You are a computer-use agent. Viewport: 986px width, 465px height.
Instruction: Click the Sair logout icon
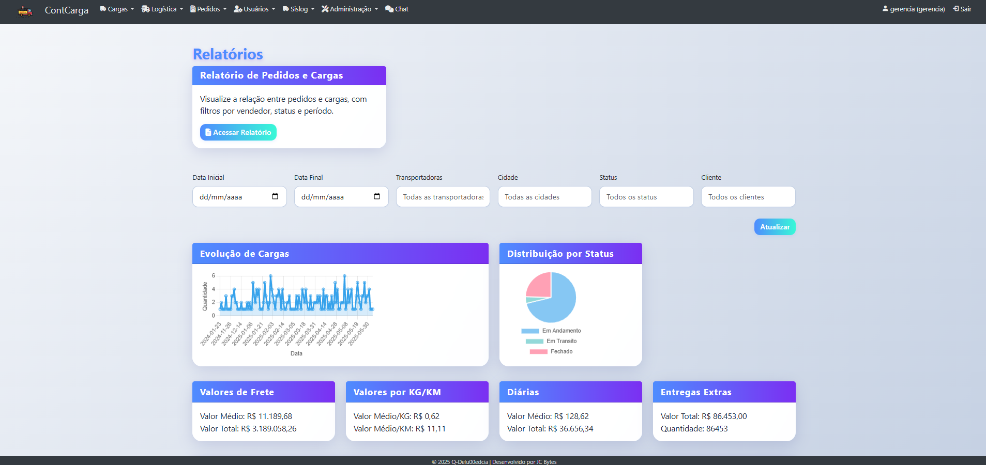point(956,9)
